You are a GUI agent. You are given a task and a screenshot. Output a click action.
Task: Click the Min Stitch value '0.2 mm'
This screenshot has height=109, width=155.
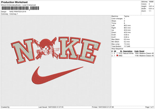point(127,42)
